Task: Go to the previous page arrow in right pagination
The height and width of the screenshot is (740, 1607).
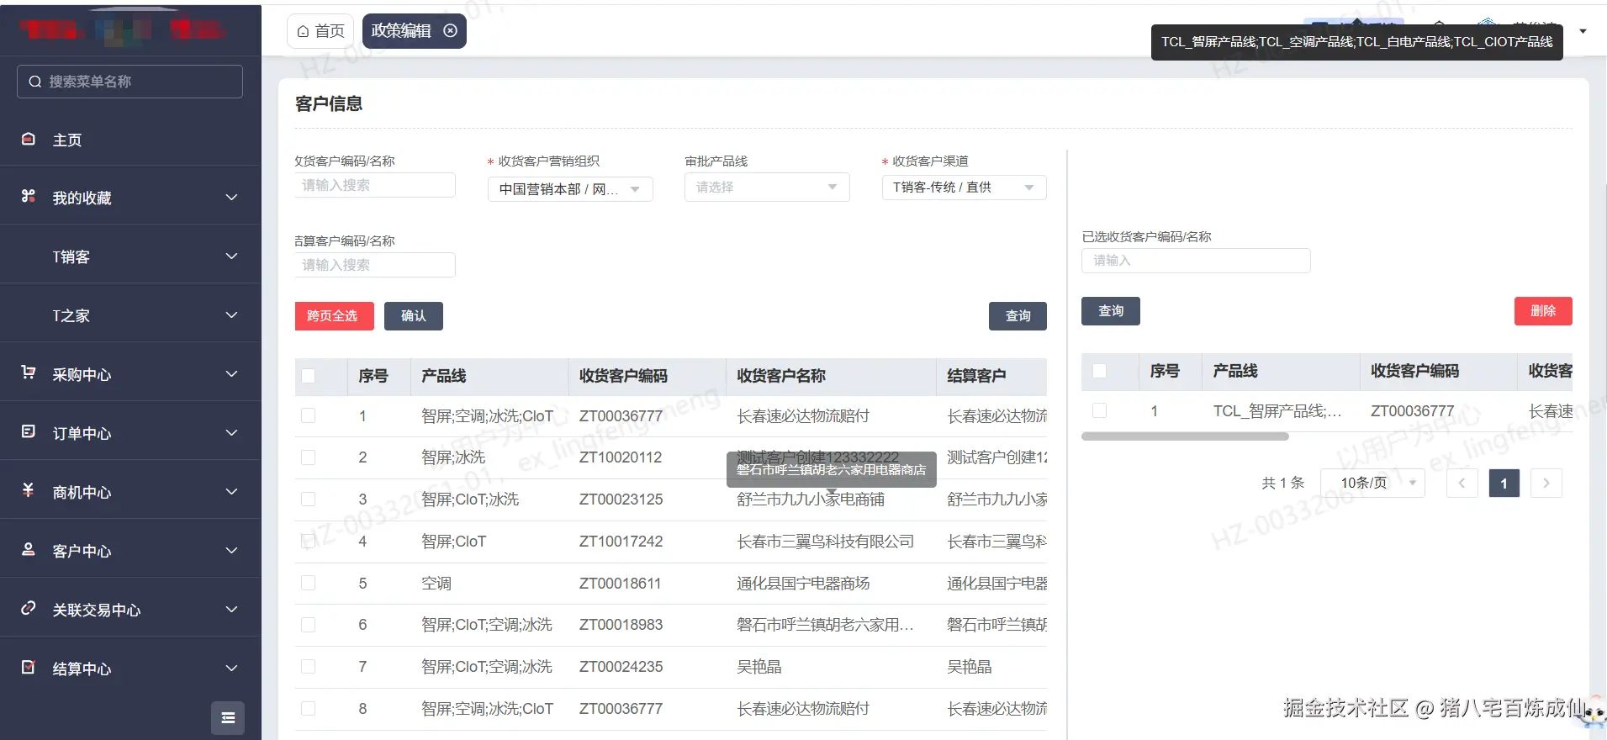Action: 1462,483
